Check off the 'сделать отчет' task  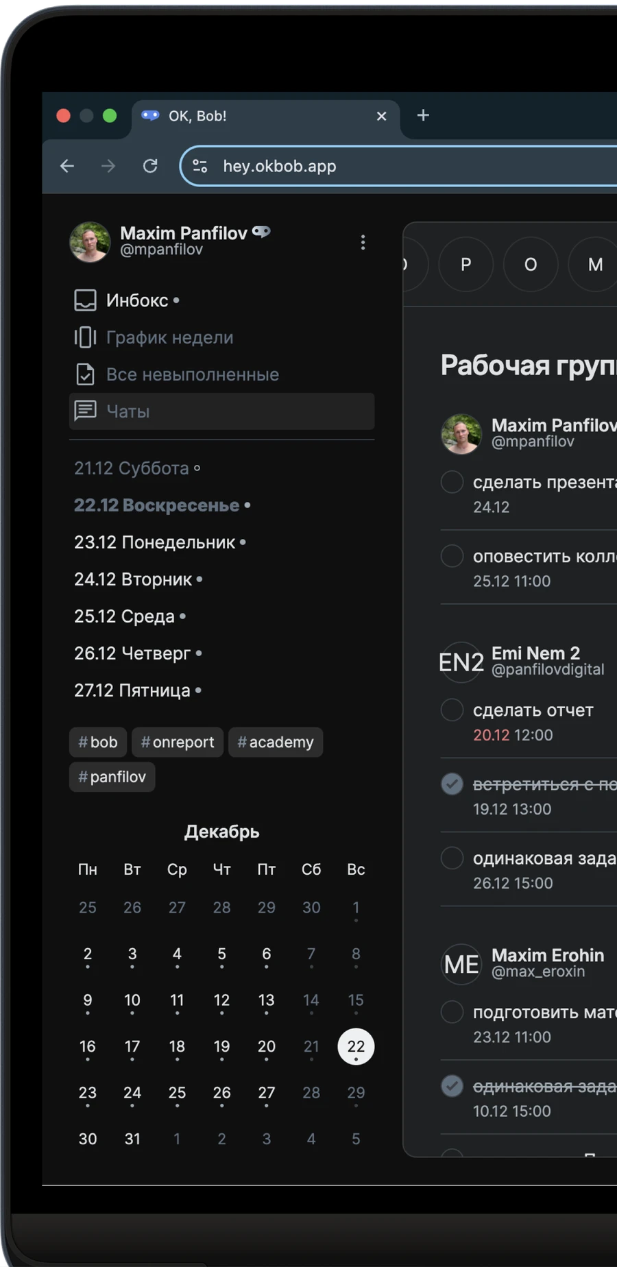click(x=452, y=710)
